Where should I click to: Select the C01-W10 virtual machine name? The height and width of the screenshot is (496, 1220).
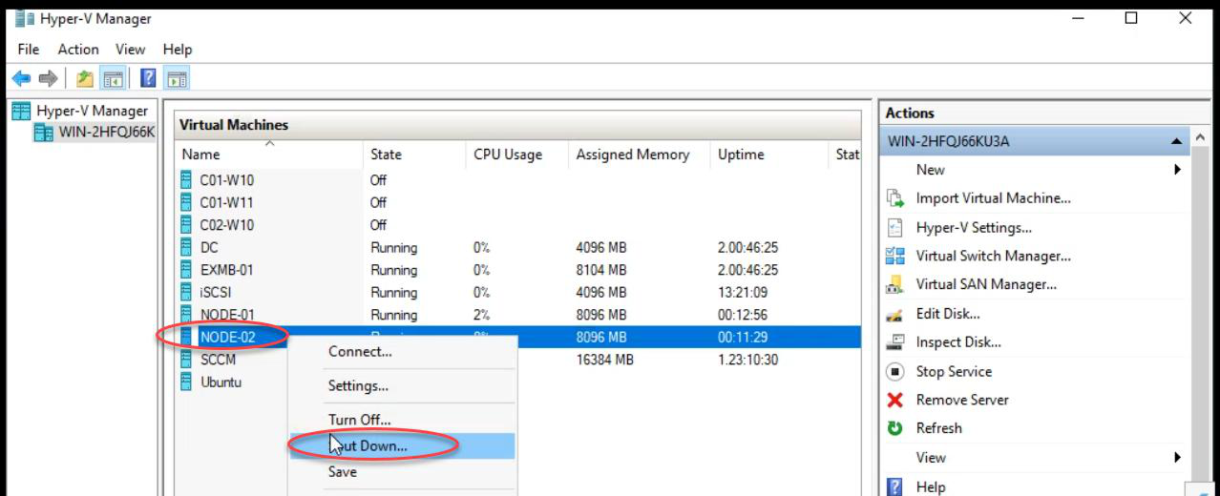[x=227, y=179]
